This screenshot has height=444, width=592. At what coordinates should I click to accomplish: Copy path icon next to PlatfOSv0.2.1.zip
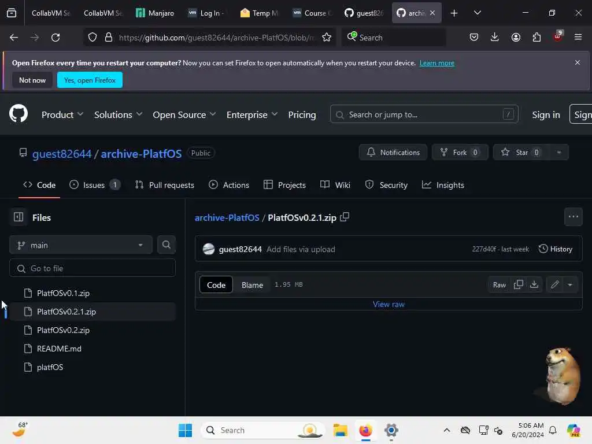[345, 217]
